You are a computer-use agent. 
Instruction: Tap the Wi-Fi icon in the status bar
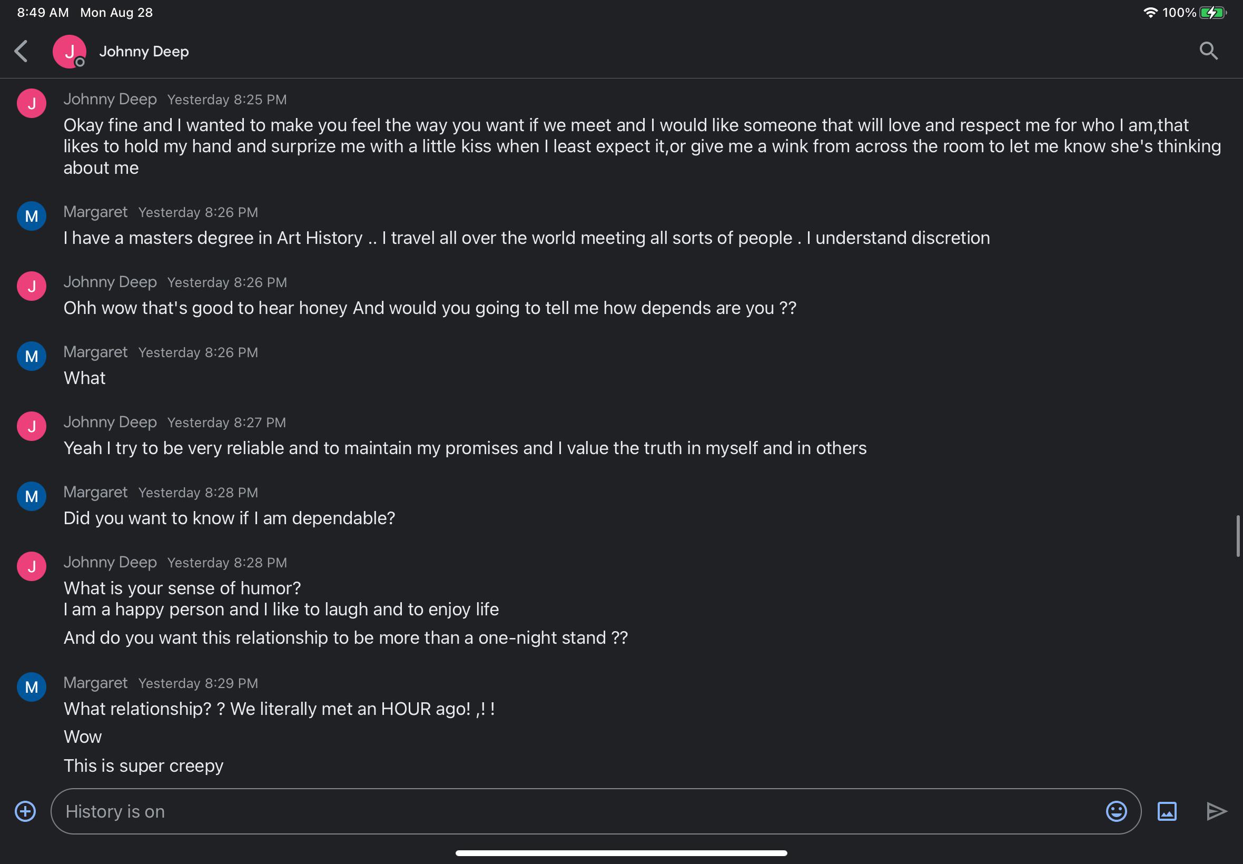click(1151, 12)
